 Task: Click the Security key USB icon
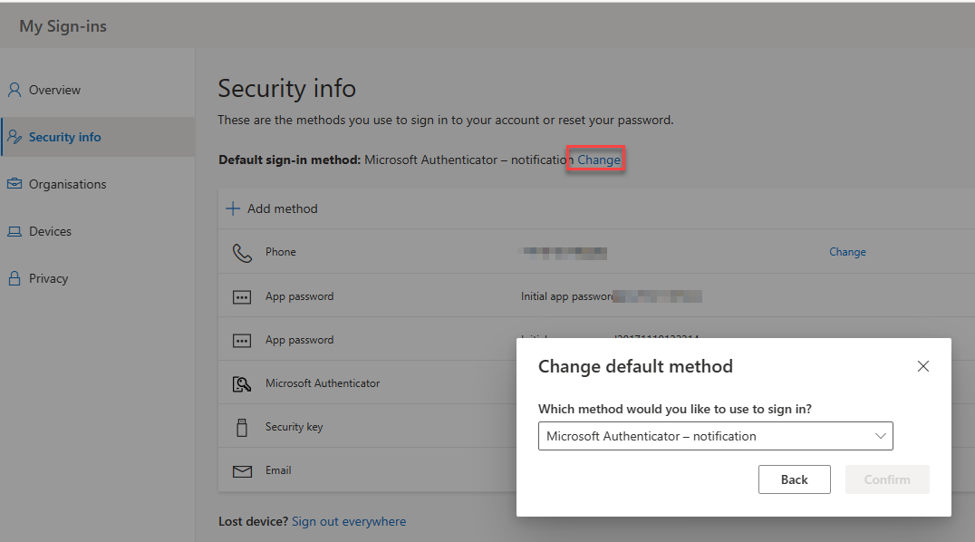(242, 427)
